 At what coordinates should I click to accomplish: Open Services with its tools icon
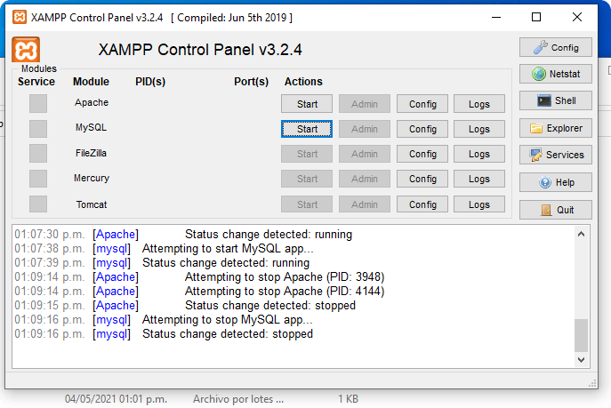pyautogui.click(x=555, y=155)
